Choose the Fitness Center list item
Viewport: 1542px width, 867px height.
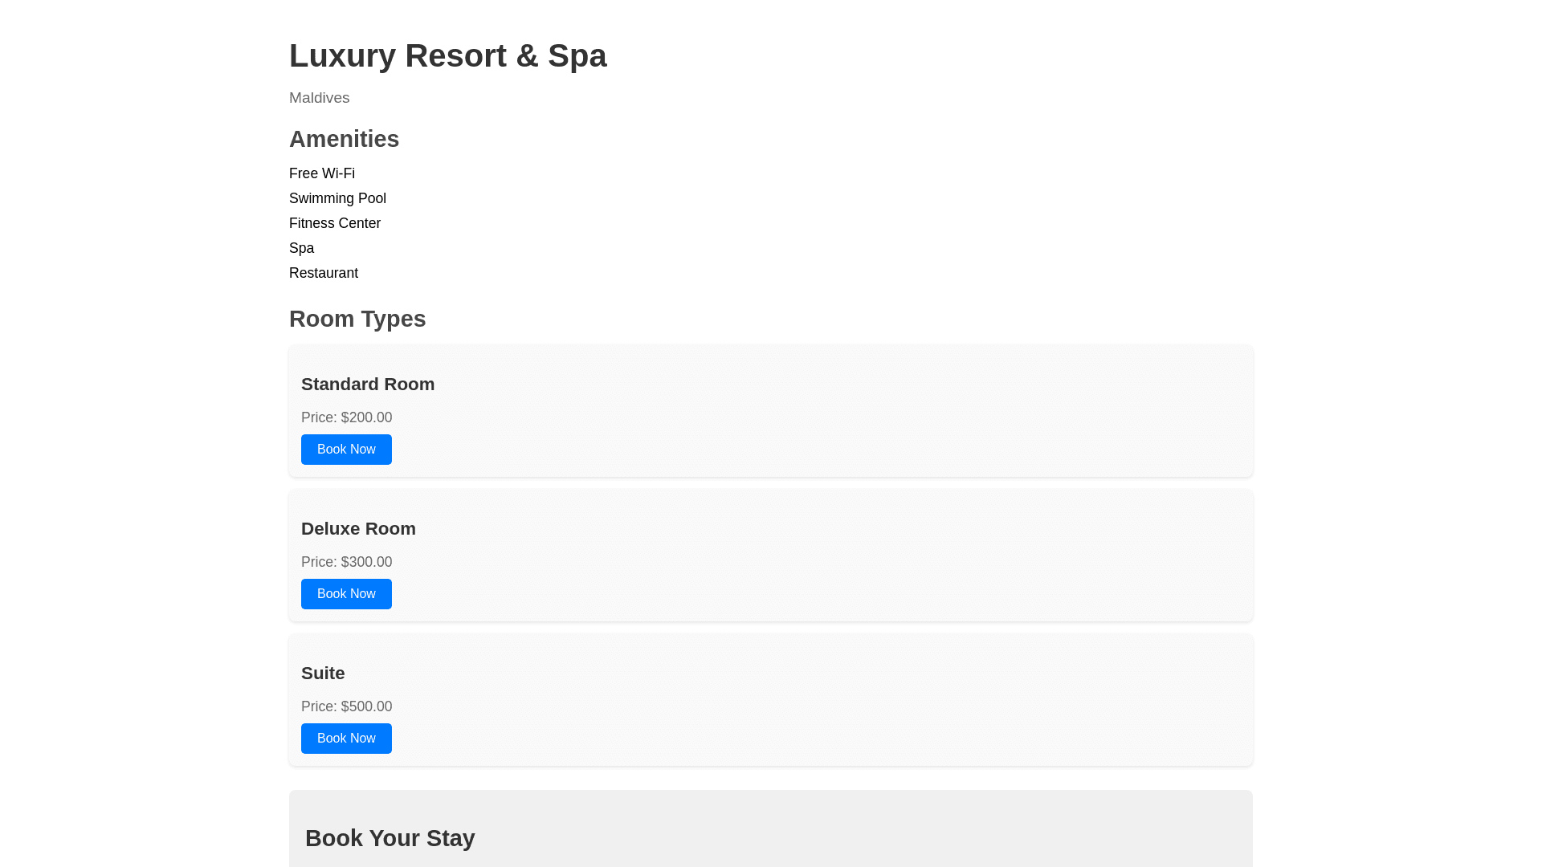pos(335,223)
